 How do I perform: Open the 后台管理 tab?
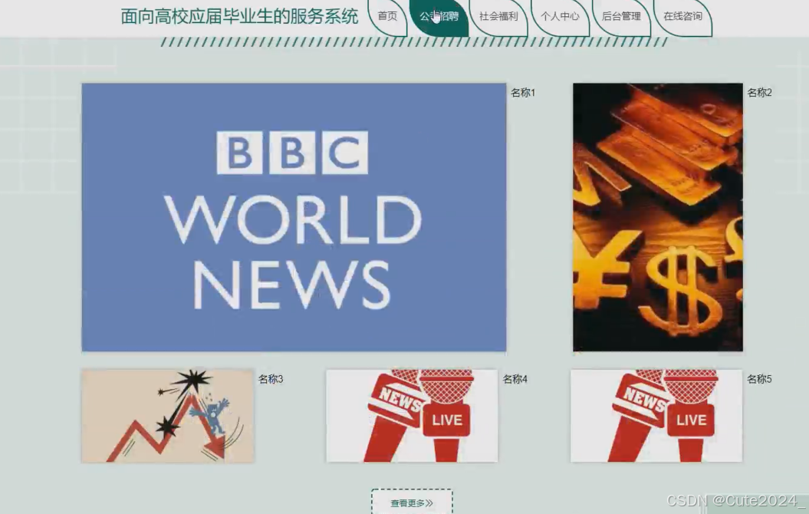pyautogui.click(x=621, y=17)
